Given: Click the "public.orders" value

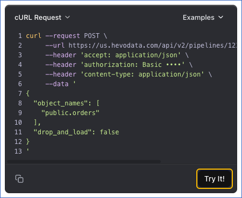Looking at the screenshot, I should tap(70, 113).
